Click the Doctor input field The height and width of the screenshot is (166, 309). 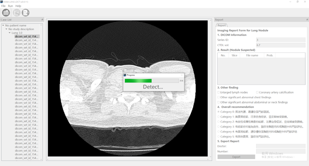click(281, 146)
